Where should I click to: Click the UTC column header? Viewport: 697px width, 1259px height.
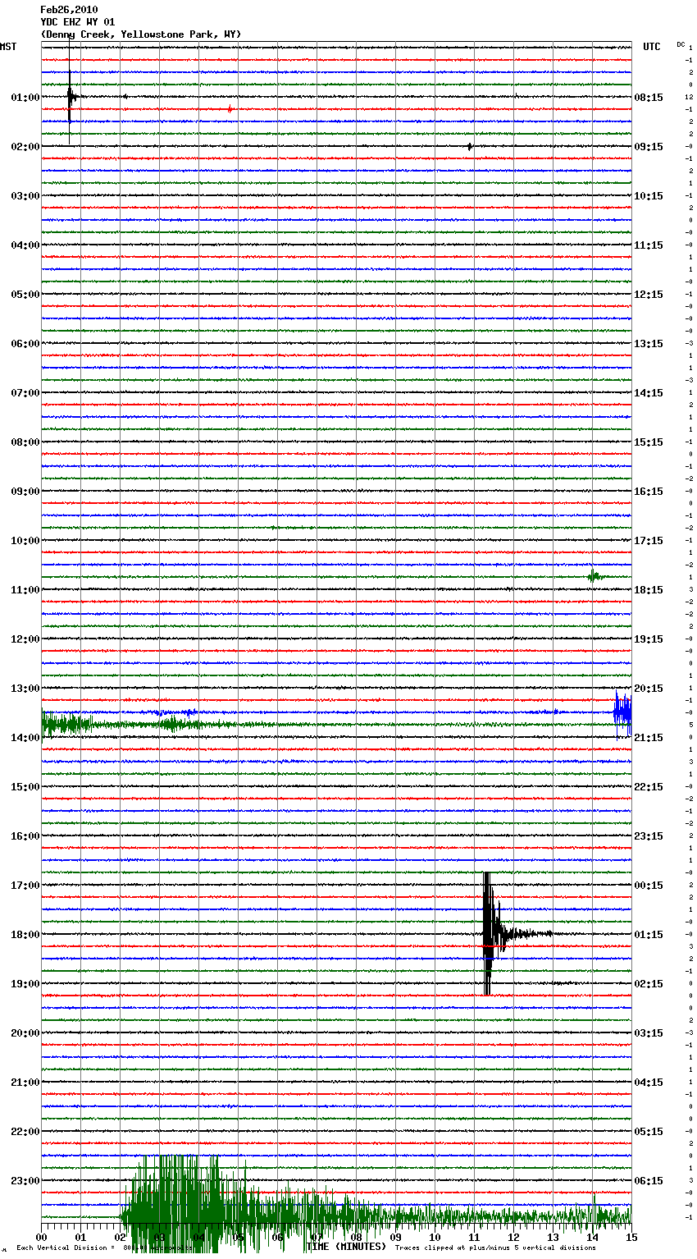tap(651, 47)
